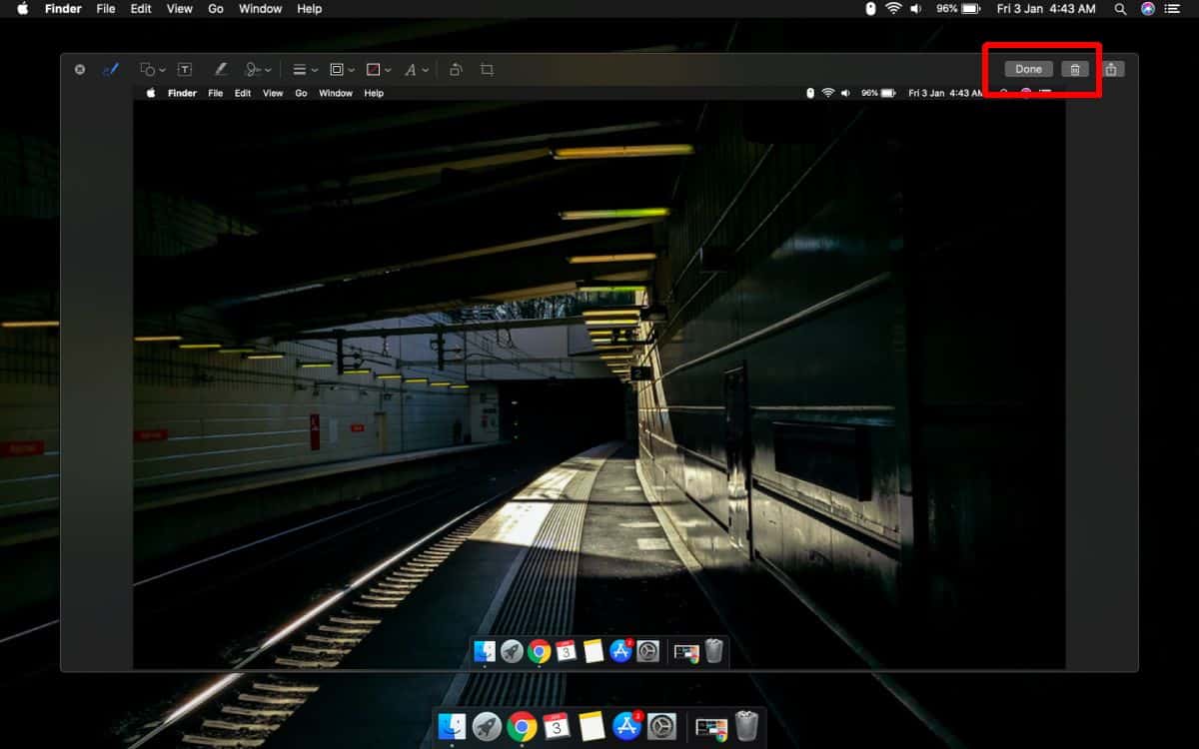The image size is (1199, 749).
Task: Rotate the screenshot with the rotate icon
Action: (455, 70)
